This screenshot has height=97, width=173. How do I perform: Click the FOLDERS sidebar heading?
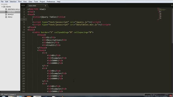[4, 4]
